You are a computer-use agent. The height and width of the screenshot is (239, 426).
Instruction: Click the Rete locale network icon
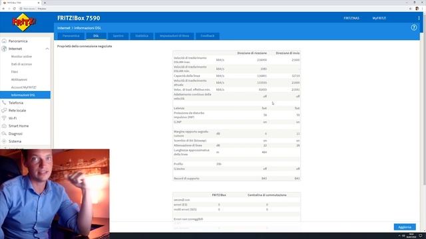pos(4,111)
